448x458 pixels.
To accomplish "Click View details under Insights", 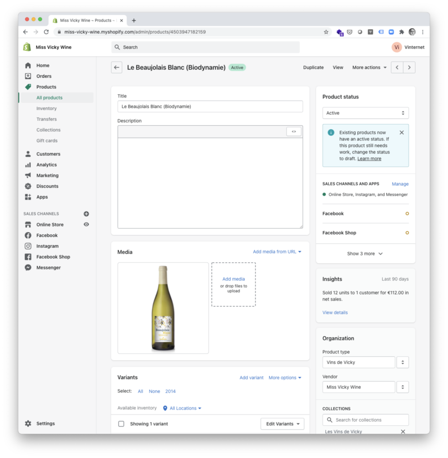I will tap(335, 313).
